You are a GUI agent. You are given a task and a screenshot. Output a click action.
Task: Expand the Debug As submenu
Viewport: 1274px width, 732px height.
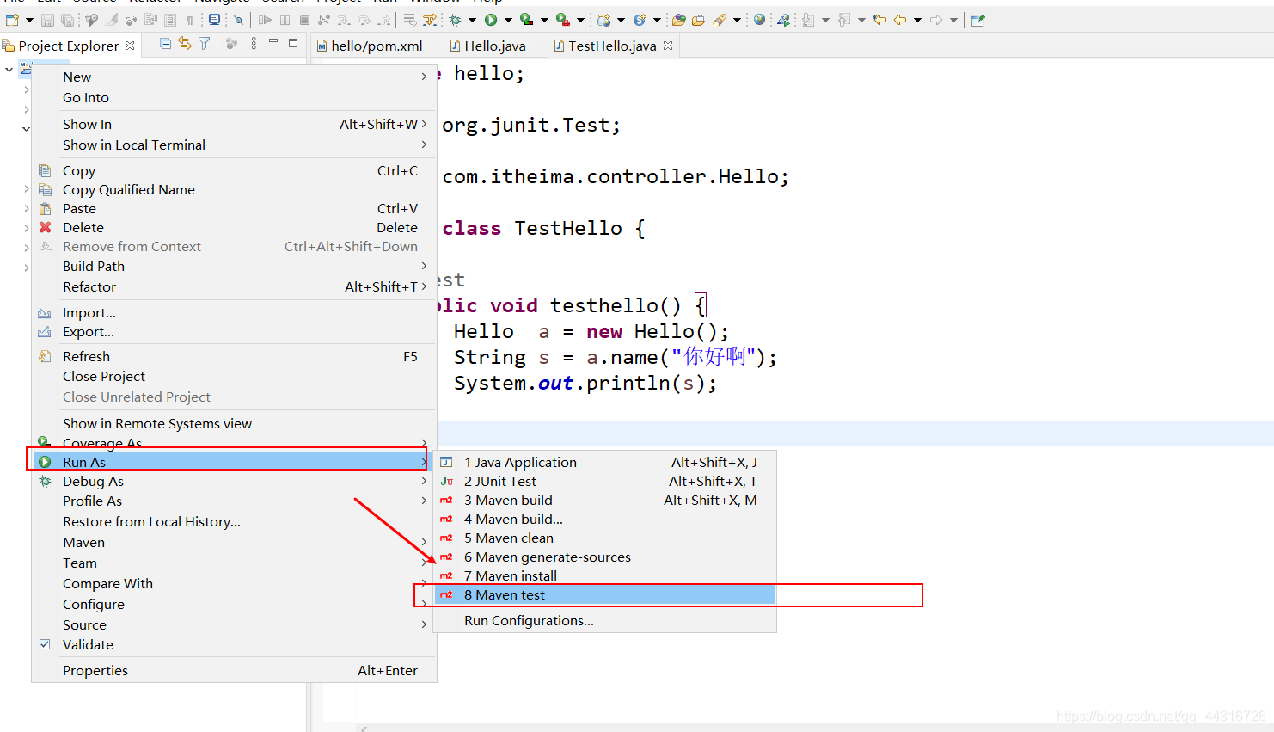pyautogui.click(x=233, y=481)
